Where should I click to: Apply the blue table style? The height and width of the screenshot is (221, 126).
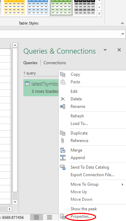click(38, 7)
